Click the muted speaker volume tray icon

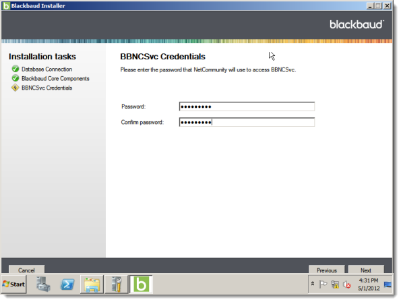pyautogui.click(x=346, y=284)
